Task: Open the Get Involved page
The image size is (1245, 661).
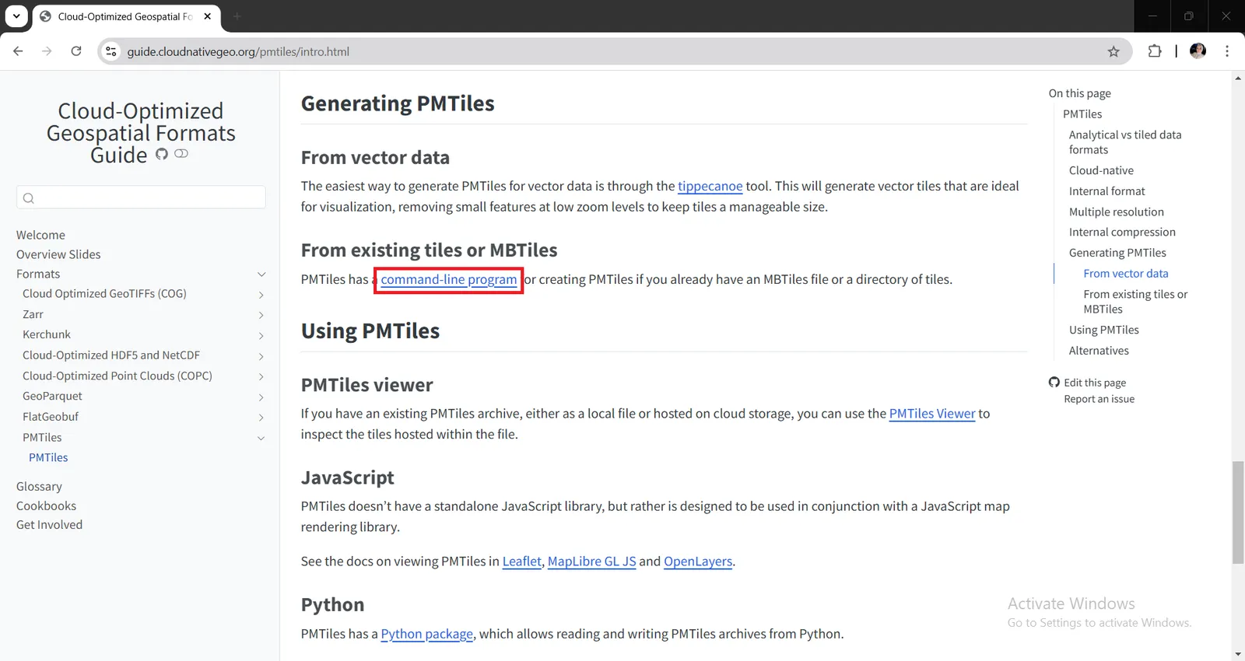Action: 49,525
